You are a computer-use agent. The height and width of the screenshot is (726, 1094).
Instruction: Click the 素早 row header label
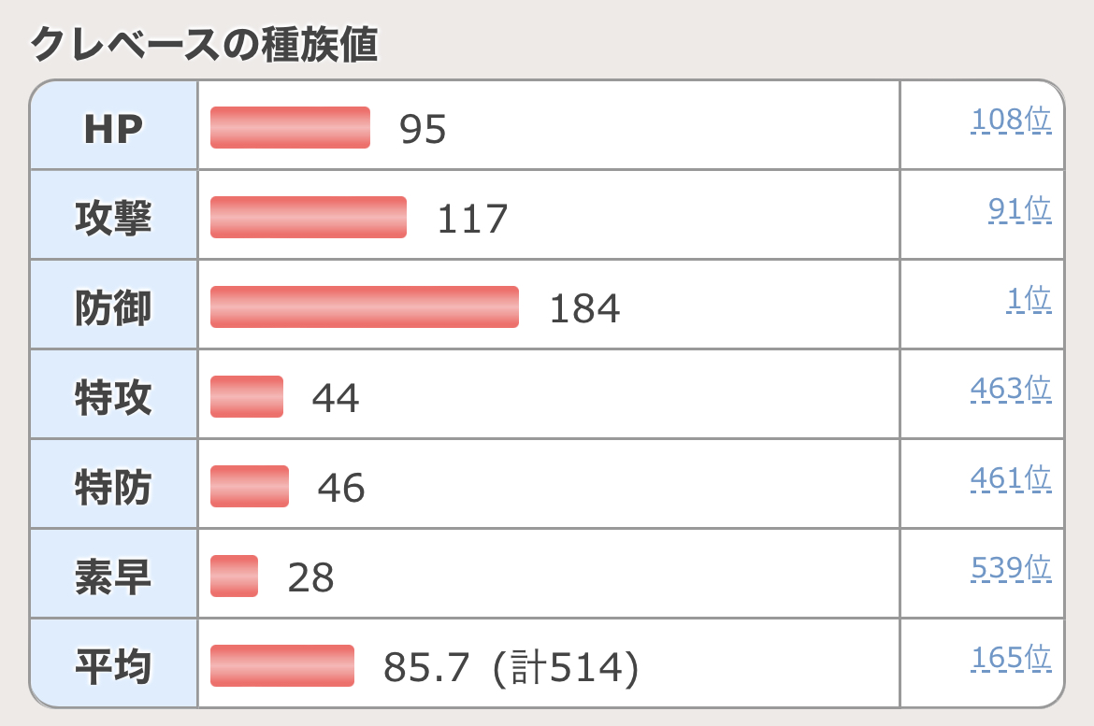(x=113, y=577)
